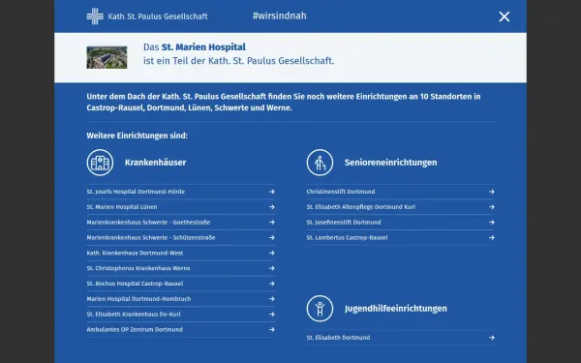Click arrow beside St. Josefinenstift Dortmund
The height and width of the screenshot is (363, 581).
491,223
